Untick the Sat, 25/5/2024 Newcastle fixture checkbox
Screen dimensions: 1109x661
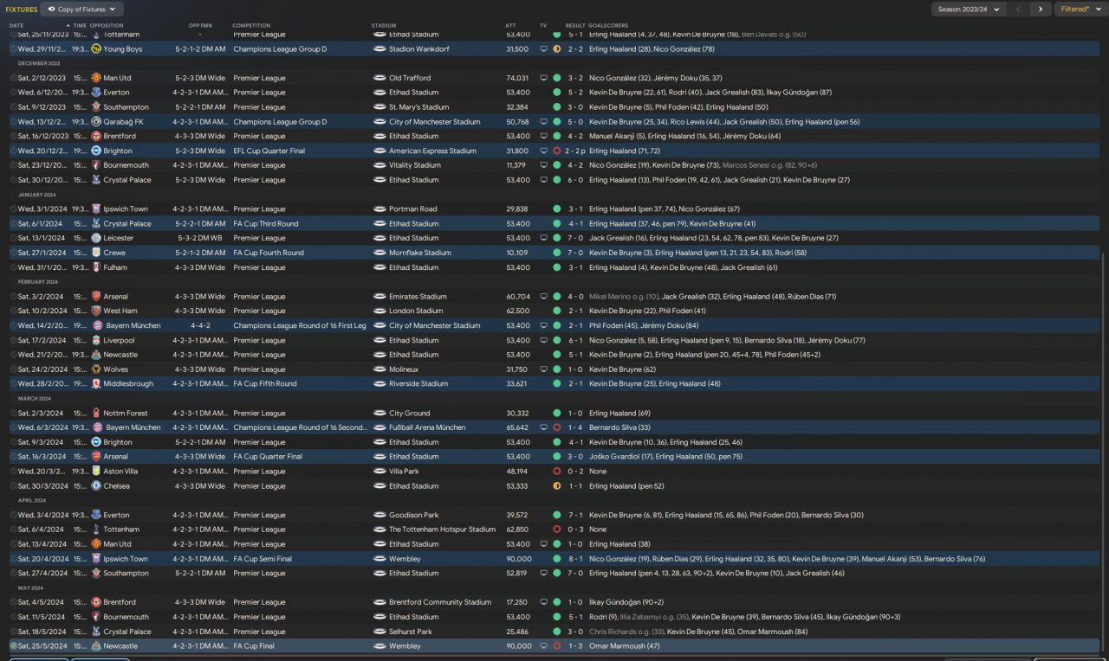(x=13, y=645)
